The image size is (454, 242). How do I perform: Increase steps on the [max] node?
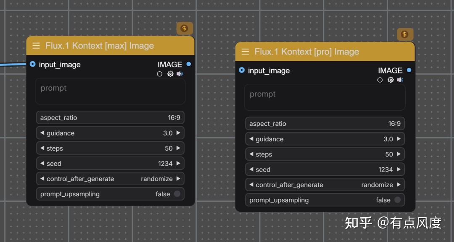[x=178, y=148]
